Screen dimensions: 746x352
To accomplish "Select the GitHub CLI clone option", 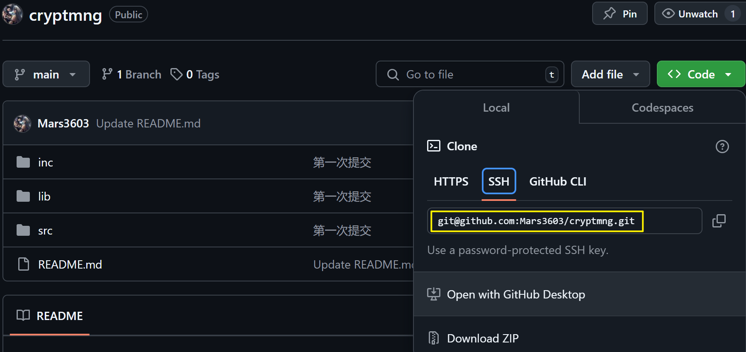I will (x=558, y=181).
